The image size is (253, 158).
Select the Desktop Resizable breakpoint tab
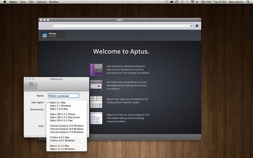53,35
